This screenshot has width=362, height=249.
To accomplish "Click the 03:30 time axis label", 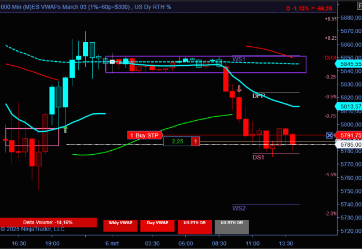I will (152, 243).
